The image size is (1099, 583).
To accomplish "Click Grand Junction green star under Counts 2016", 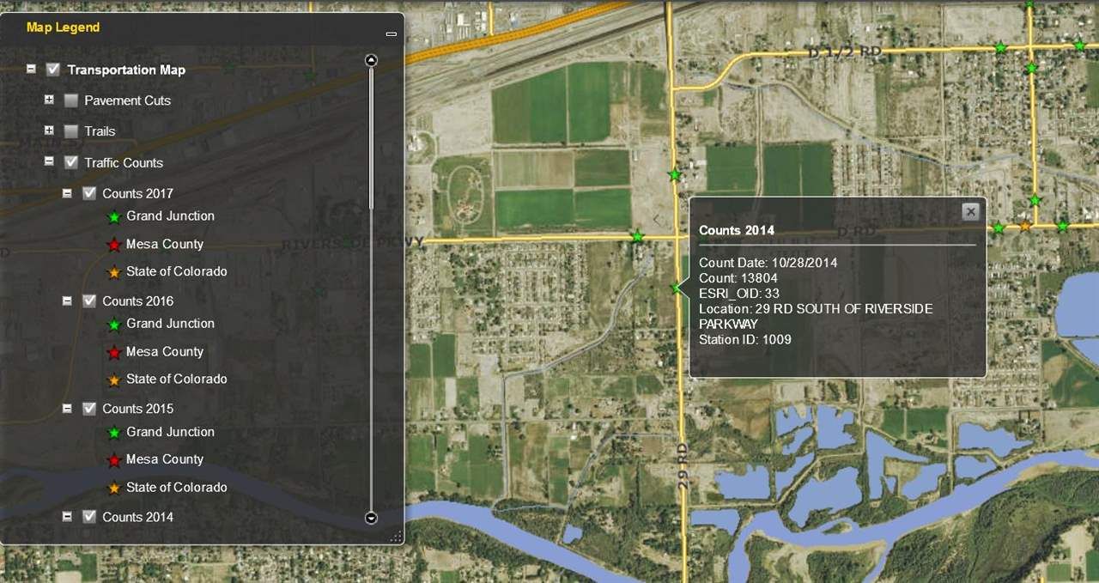I will coord(113,325).
